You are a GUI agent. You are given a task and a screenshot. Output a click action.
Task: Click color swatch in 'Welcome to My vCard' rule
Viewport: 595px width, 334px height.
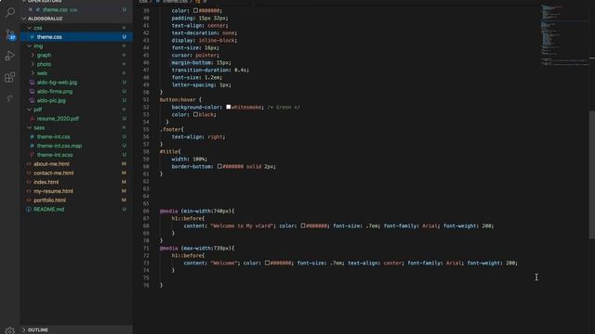tap(303, 225)
